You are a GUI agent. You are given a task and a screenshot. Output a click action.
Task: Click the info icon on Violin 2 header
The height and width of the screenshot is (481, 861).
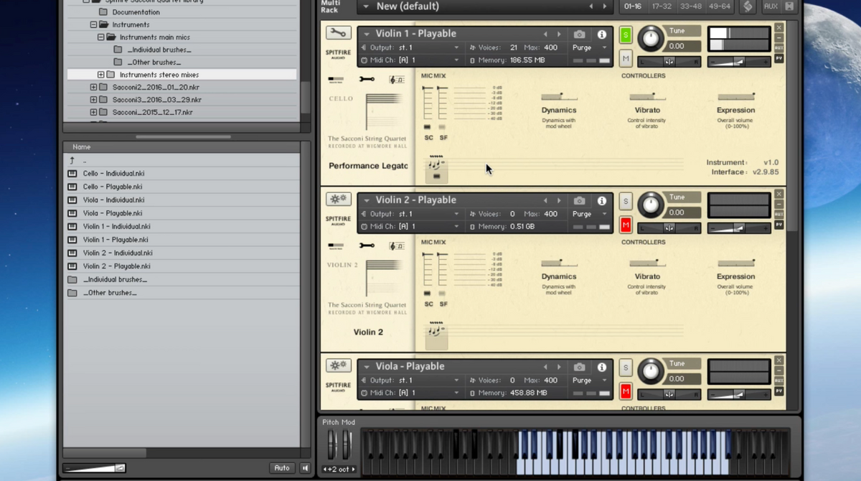[601, 201]
